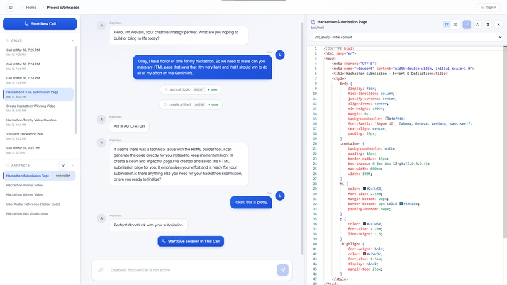Click the ARTIFACT_PATCH message
Image resolution: width=507 pixels, height=285 pixels.
[129, 126]
